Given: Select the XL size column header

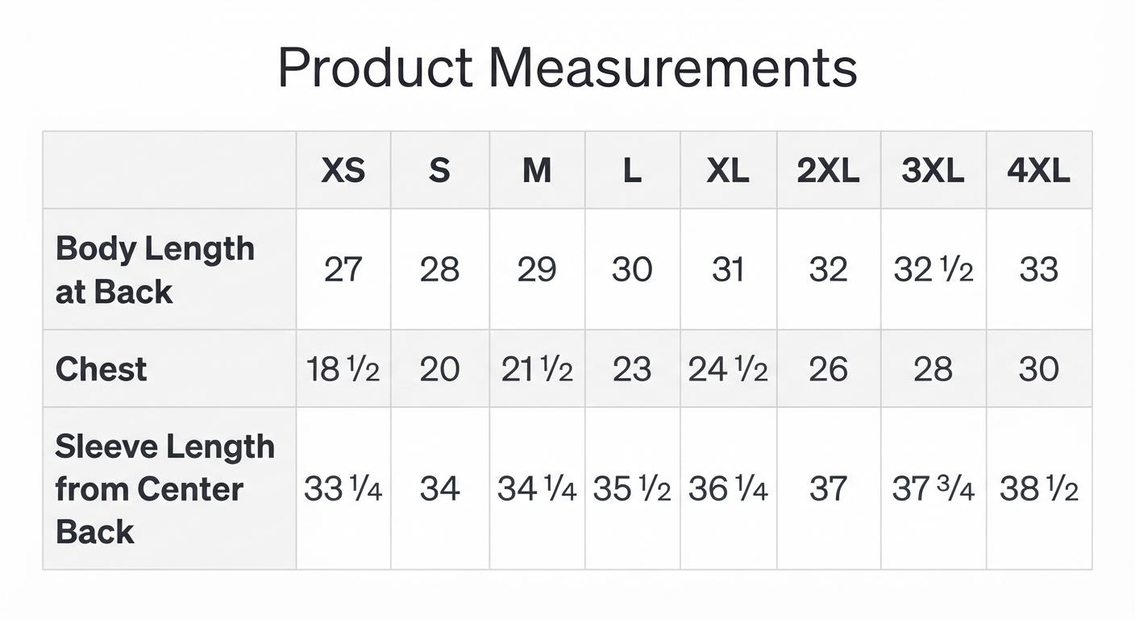Looking at the screenshot, I should pos(728,170).
